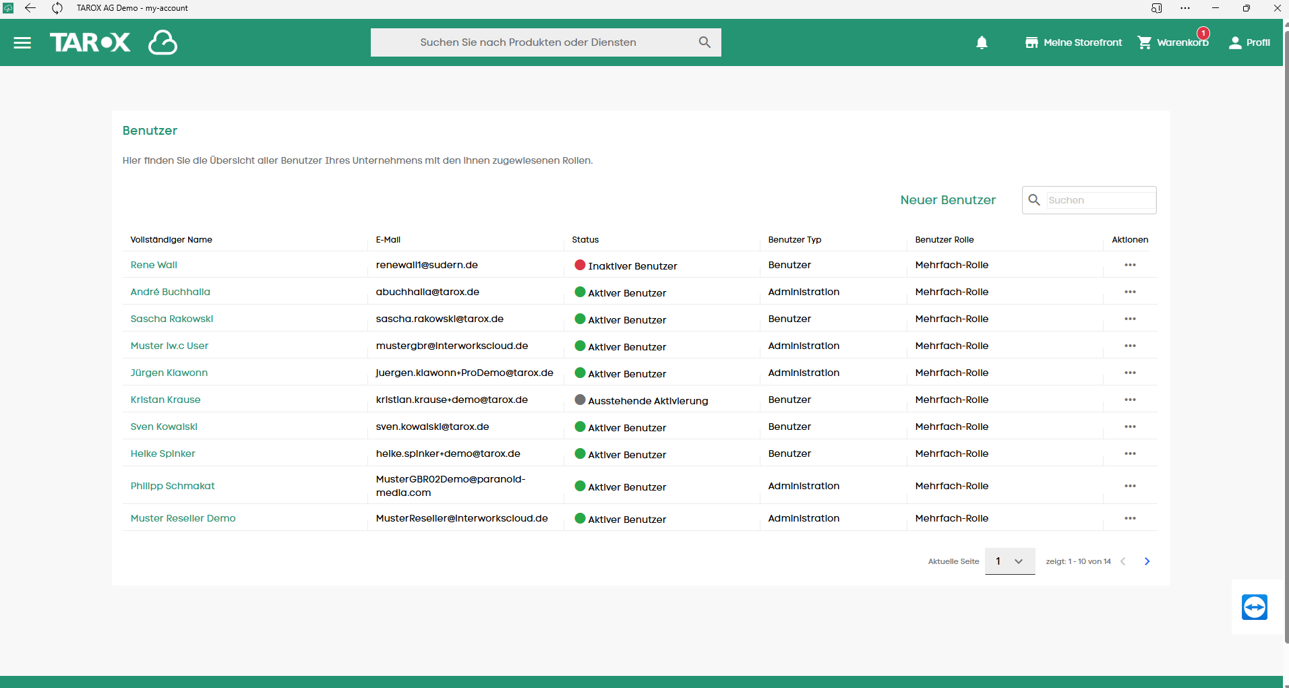Viewport: 1289px width, 688px height.
Task: Focus the Suchen user search field
Action: point(1100,200)
